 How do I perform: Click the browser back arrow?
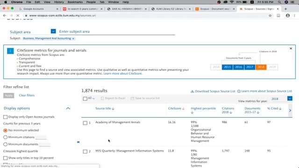(x=5, y=15)
